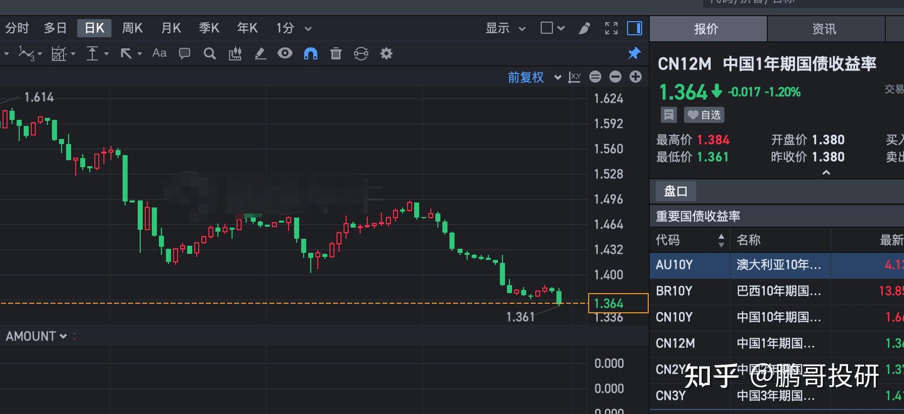Open the 报价 tab

pos(708,29)
